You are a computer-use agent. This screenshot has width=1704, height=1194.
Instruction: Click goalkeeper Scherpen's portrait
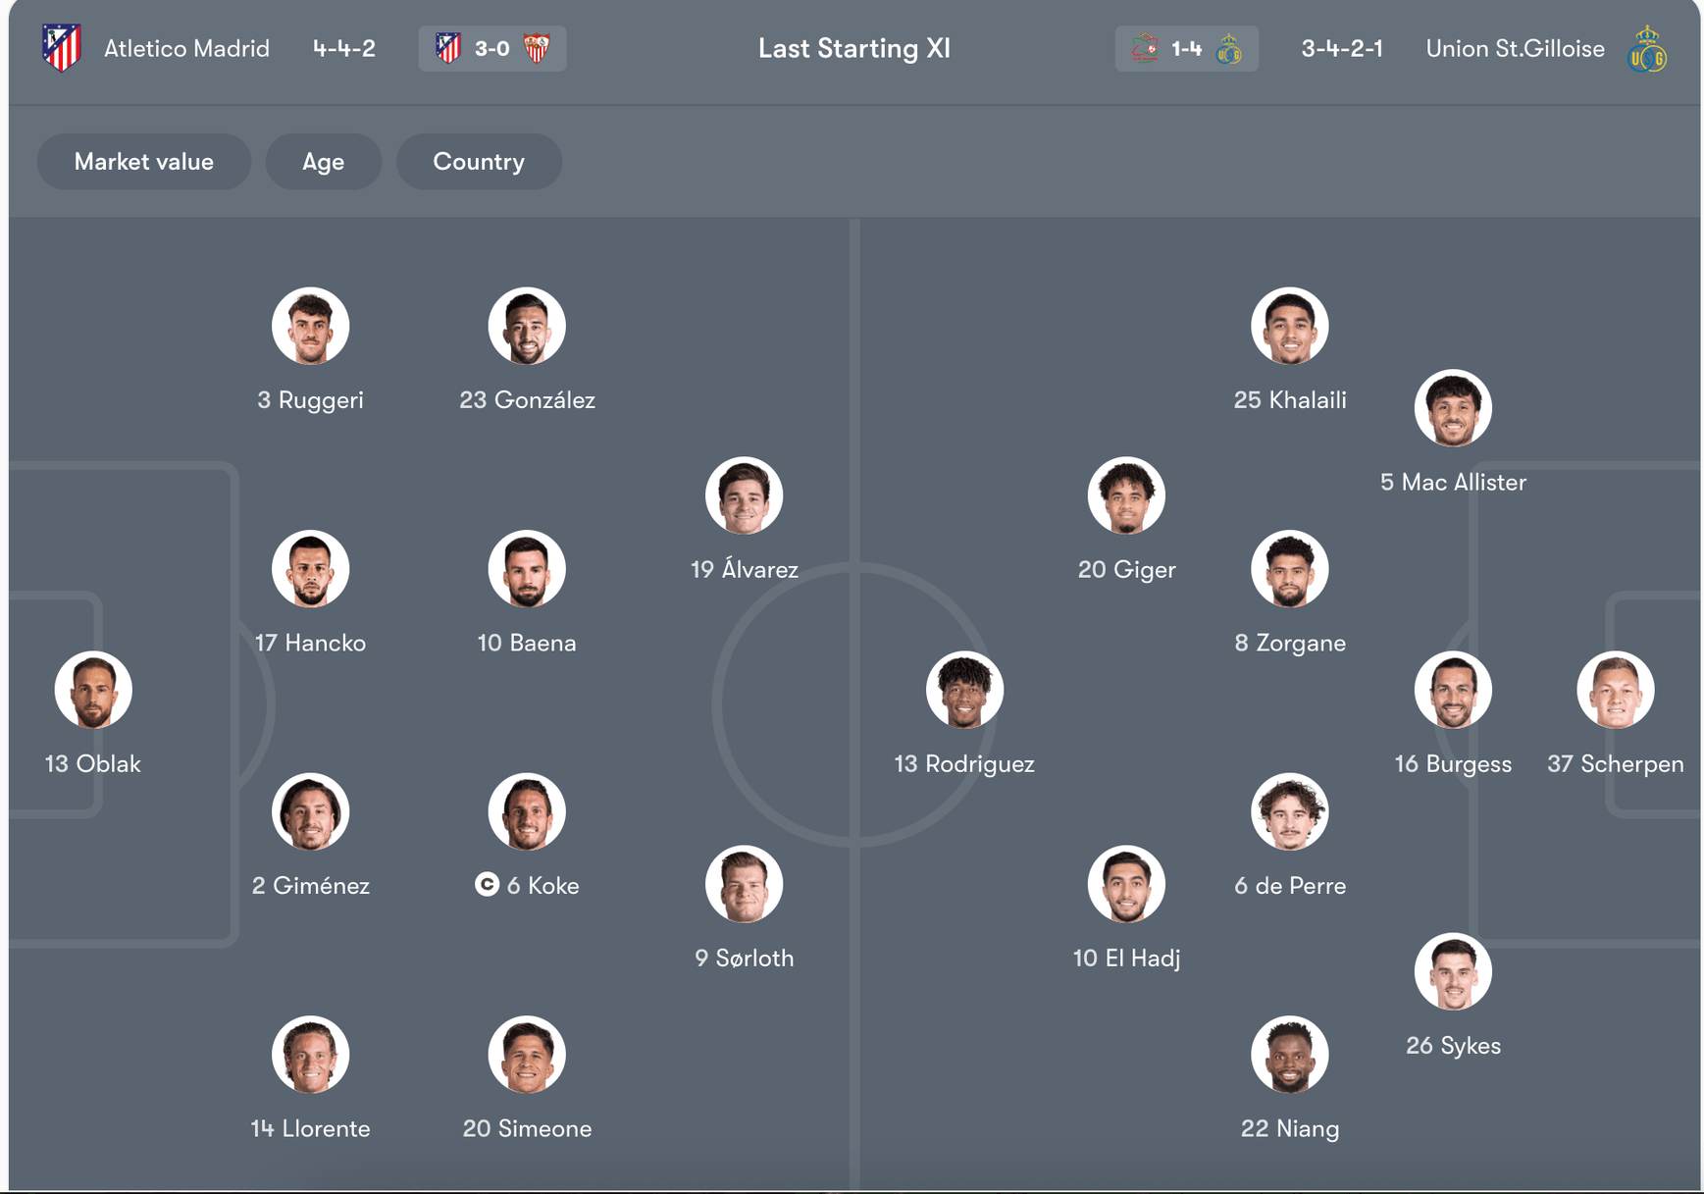(1616, 690)
